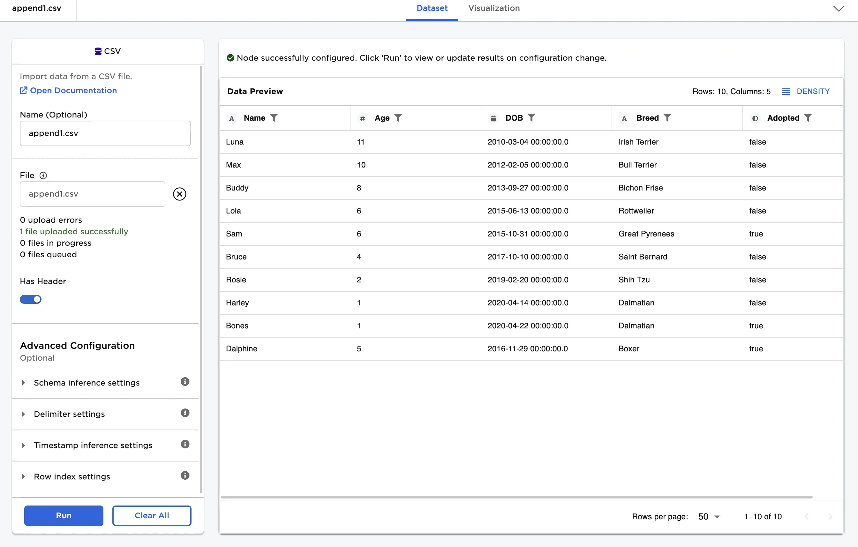Screen dimensions: 858x547
Task: Select the Dataset tab
Action: coord(432,8)
